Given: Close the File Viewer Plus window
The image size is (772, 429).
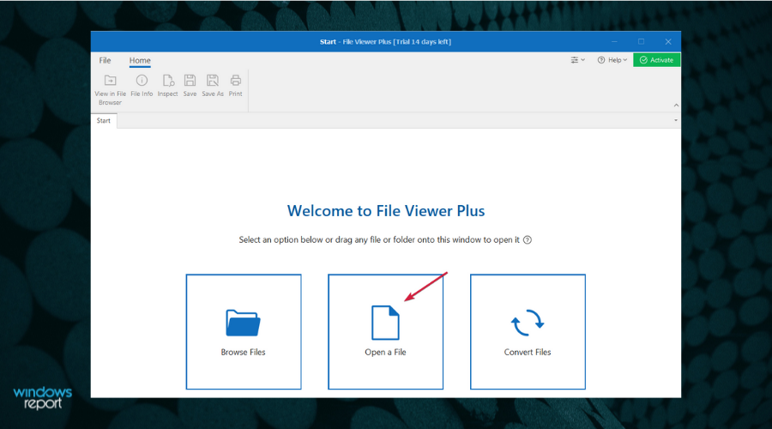Looking at the screenshot, I should click(x=668, y=42).
